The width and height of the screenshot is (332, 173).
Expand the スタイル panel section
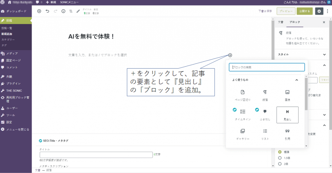point(325,54)
